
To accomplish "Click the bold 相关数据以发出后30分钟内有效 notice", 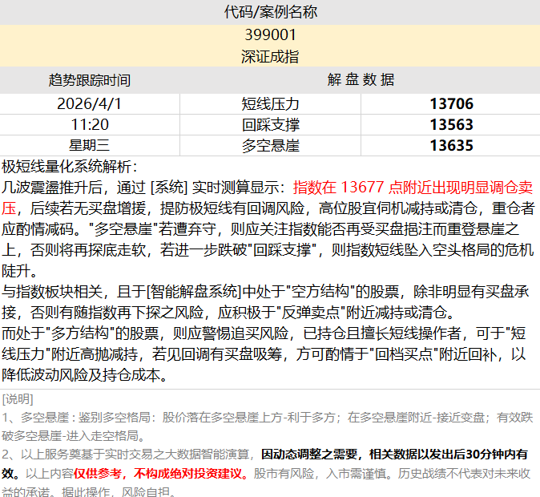I will (393, 454).
